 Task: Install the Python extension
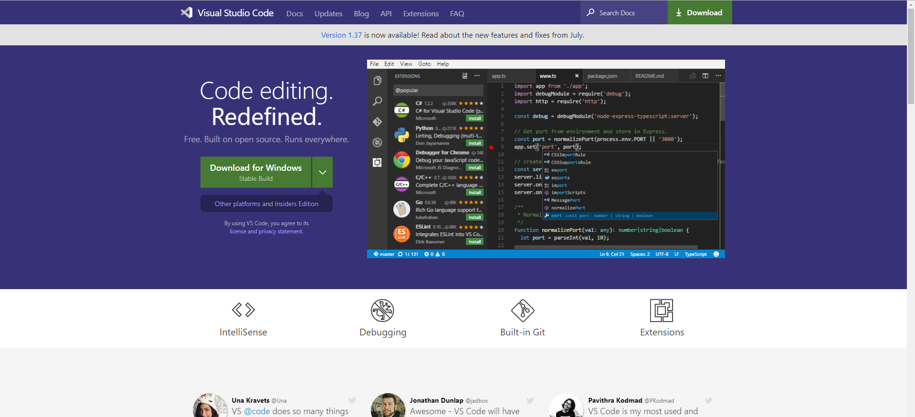[475, 143]
